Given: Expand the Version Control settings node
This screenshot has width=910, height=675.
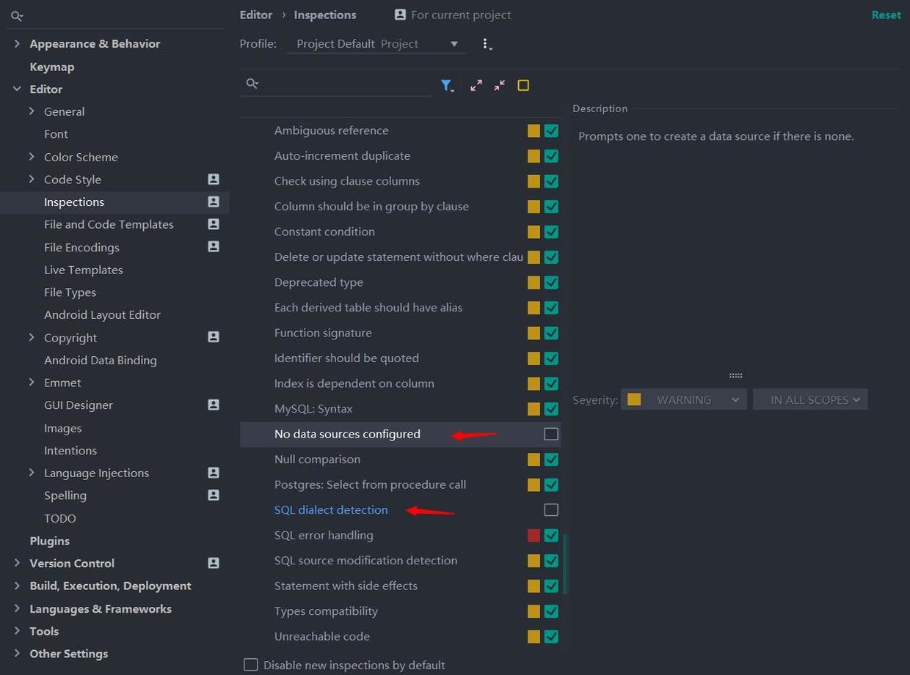Looking at the screenshot, I should click(x=17, y=563).
